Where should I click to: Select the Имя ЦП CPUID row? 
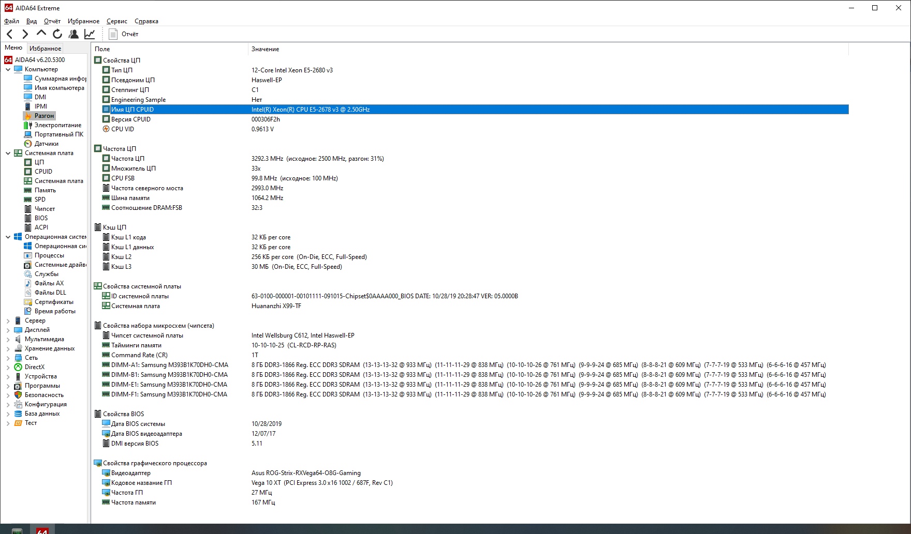(475, 110)
